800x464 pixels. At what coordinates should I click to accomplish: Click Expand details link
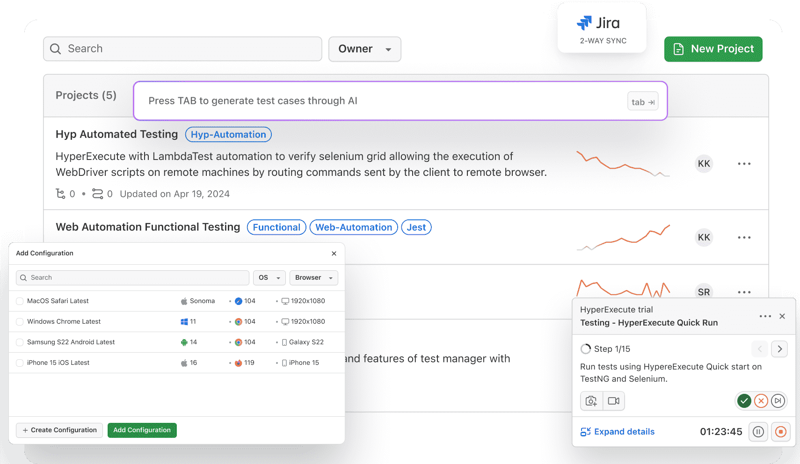[618, 432]
